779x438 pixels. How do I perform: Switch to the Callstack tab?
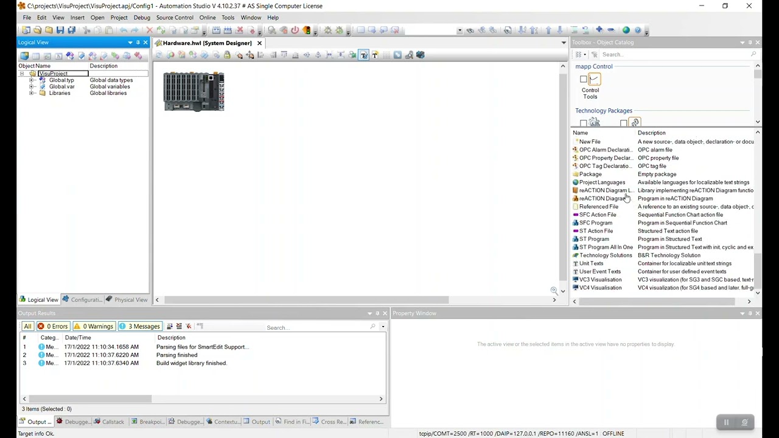[109, 422]
